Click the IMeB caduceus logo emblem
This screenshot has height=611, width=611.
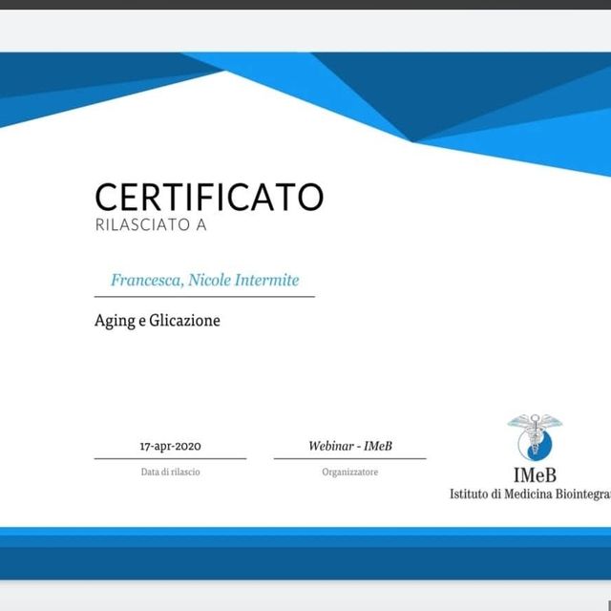pyautogui.click(x=535, y=437)
